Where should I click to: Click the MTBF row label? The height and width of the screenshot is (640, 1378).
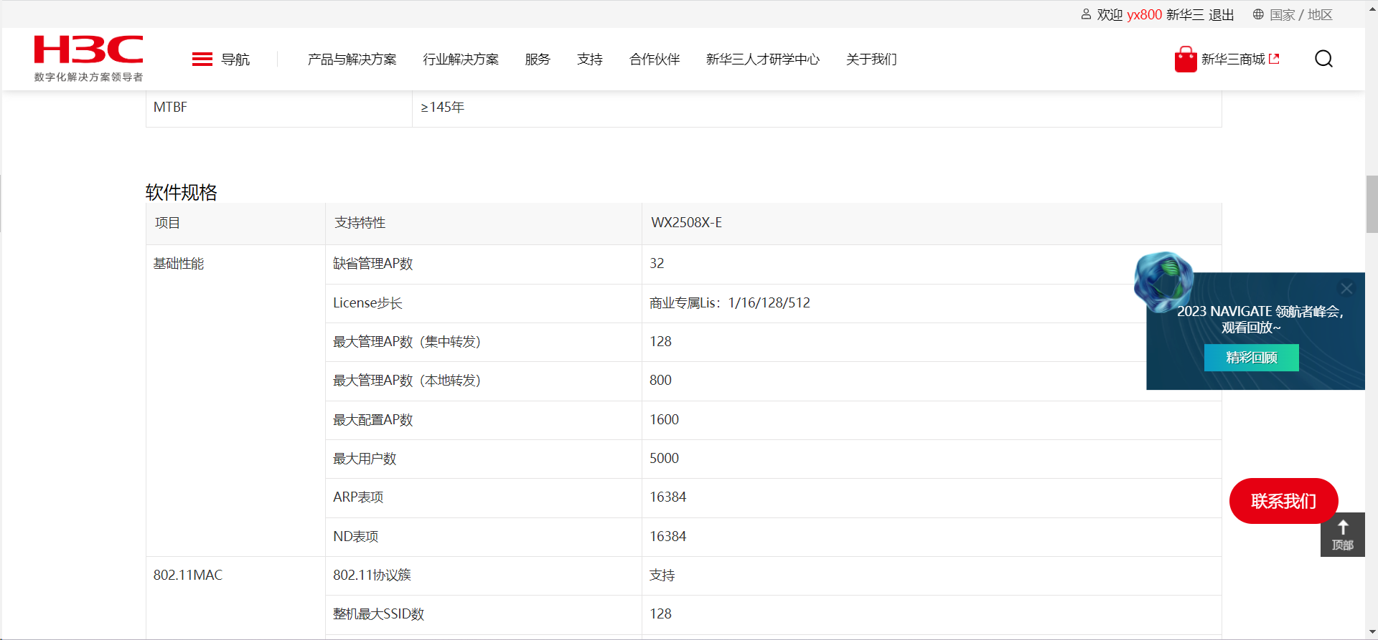(170, 108)
